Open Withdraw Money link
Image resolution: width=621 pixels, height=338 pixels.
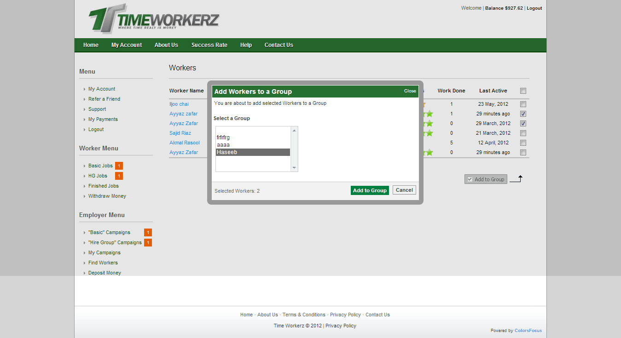point(107,196)
